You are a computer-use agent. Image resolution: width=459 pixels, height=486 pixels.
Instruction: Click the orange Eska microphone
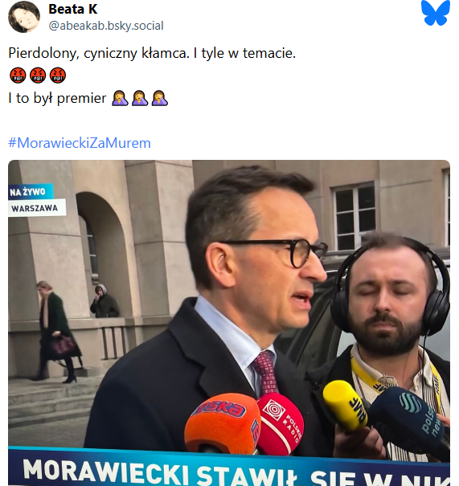pos(223,423)
